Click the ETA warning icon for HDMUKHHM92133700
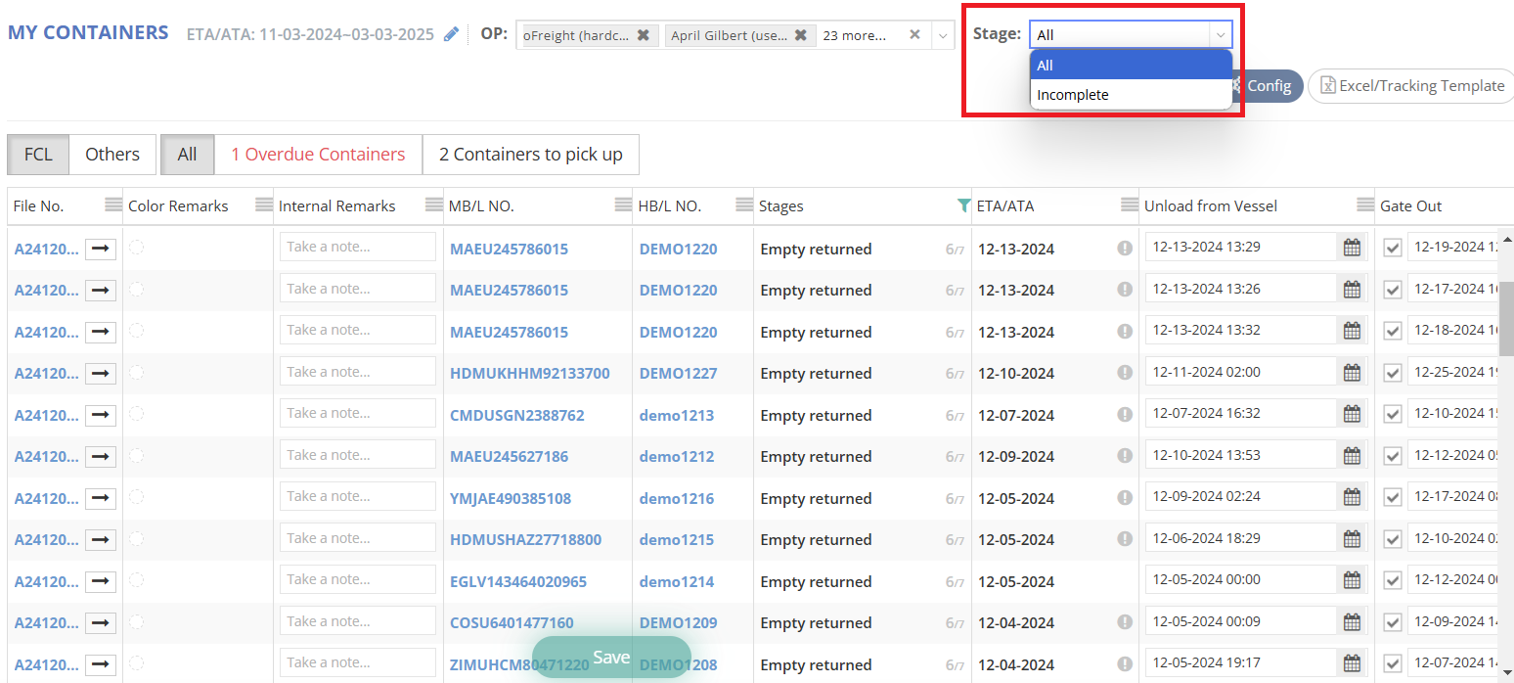The height and width of the screenshot is (683, 1514). point(1125,373)
